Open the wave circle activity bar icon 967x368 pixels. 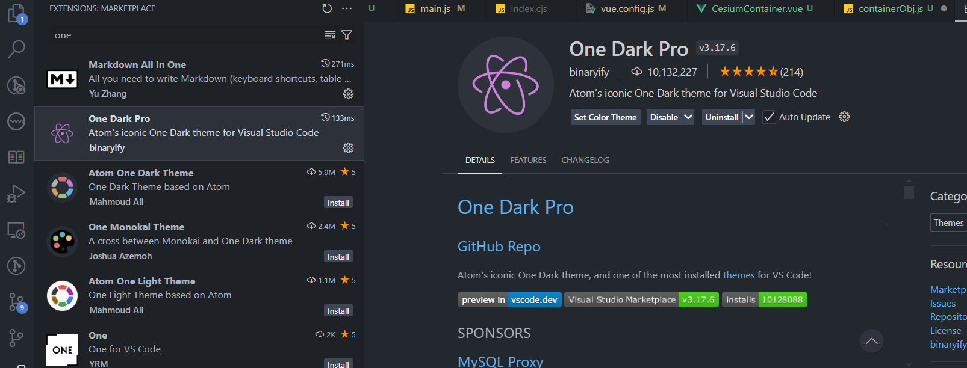click(16, 121)
